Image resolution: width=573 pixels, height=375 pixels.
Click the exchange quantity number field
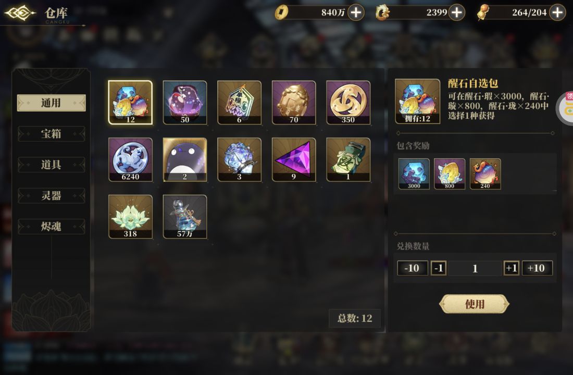tap(475, 268)
